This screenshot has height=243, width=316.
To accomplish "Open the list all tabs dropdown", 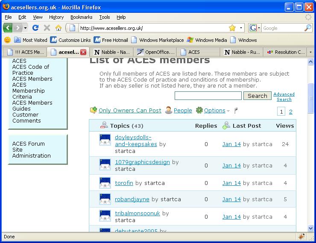I will pyautogui.click(x=310, y=52).
